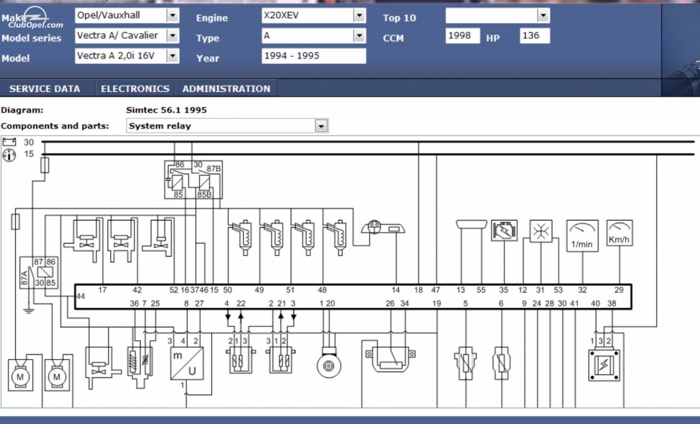Click the fuse symbol on the line-15 branch

pyautogui.click(x=45, y=165)
